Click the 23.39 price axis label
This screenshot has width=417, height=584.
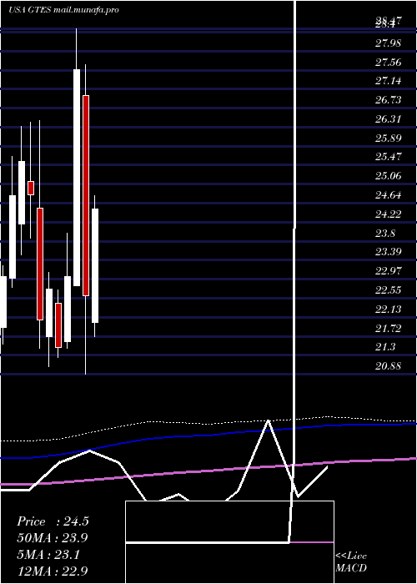(388, 251)
